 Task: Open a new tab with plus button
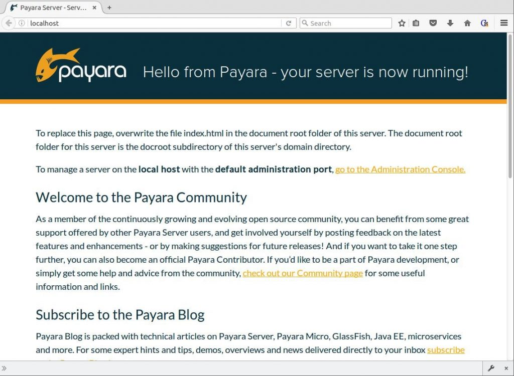tap(109, 8)
